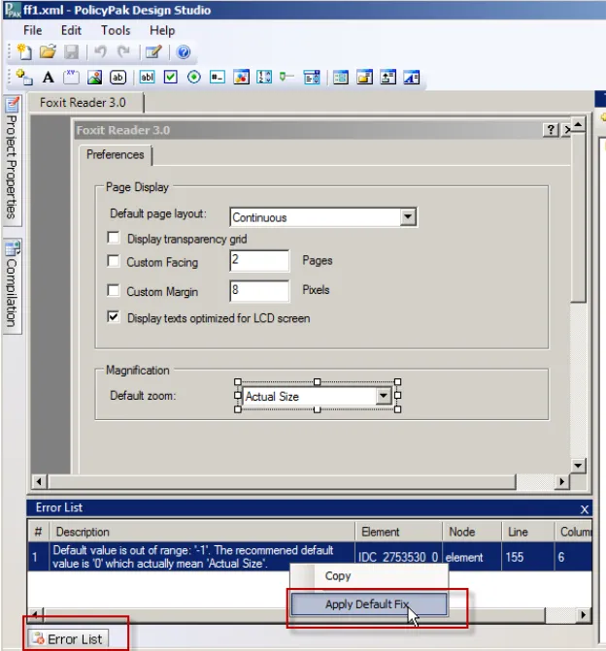Click the 'Magnification' group label
This screenshot has height=651, width=606.
point(138,371)
